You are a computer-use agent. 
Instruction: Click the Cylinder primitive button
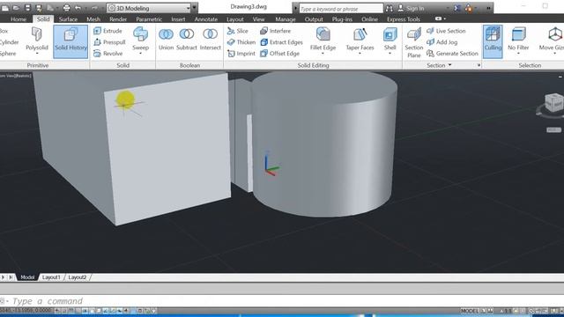[x=9, y=42]
